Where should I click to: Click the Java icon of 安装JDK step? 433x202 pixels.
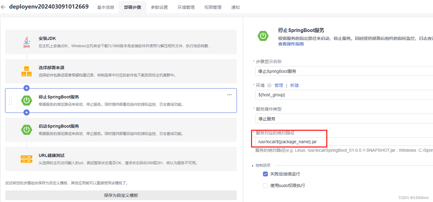(27, 42)
